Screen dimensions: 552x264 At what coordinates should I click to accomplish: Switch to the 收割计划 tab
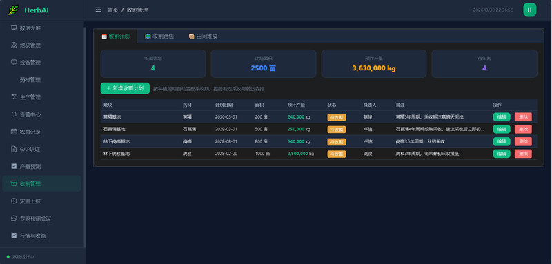(x=115, y=37)
